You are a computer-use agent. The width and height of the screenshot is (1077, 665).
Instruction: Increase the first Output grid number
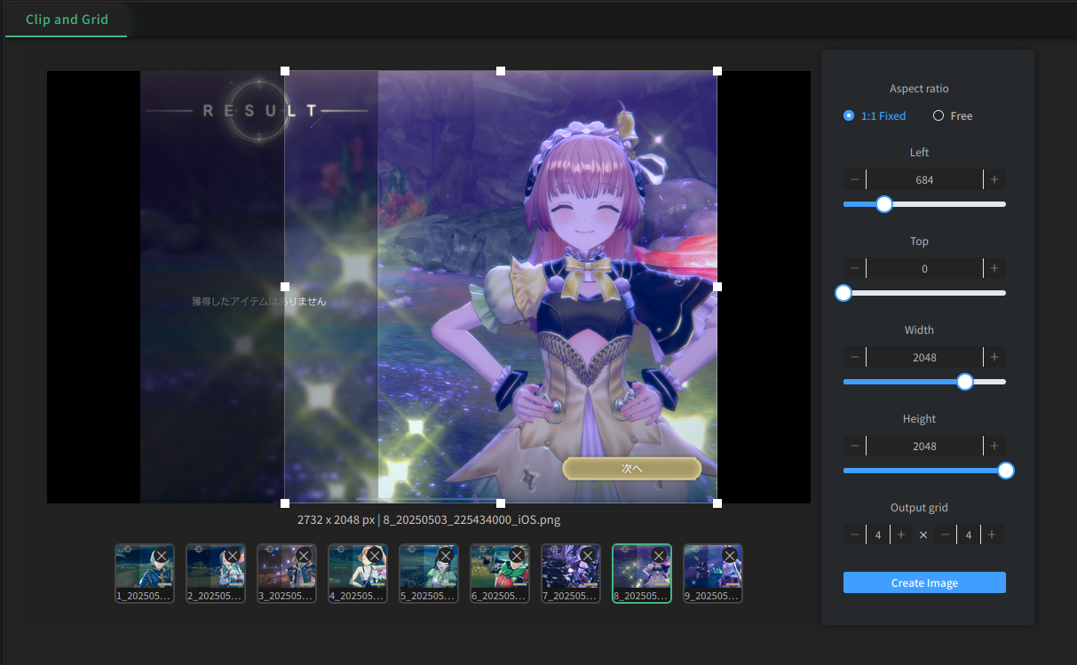(901, 534)
